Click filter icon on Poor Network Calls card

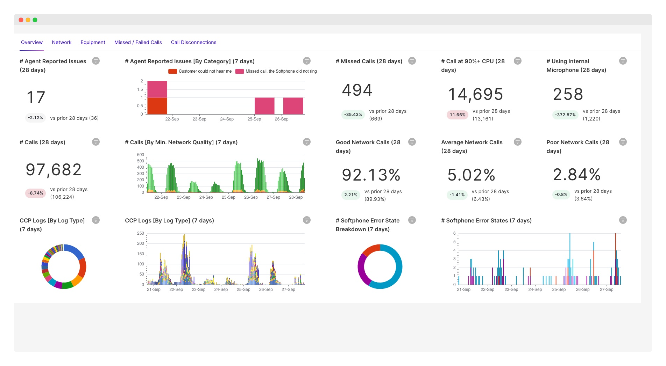point(623,142)
